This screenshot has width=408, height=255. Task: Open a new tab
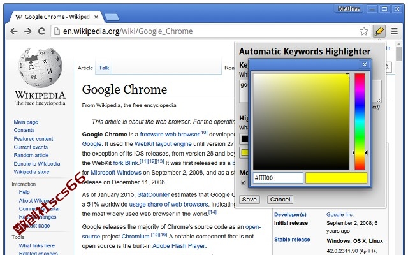(x=111, y=17)
